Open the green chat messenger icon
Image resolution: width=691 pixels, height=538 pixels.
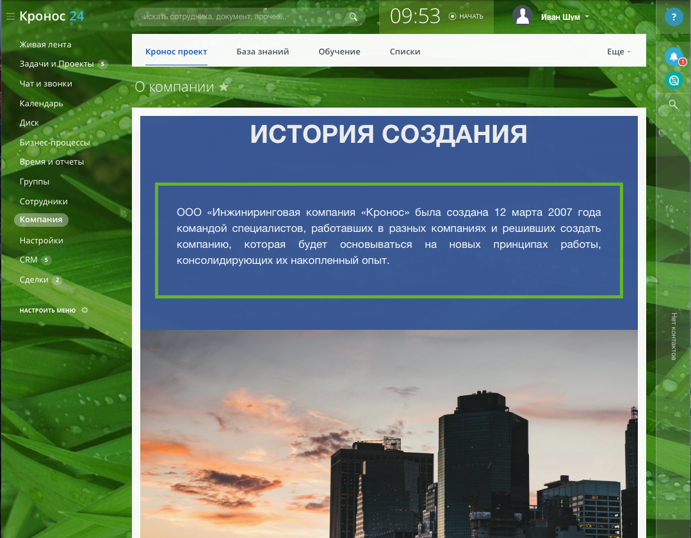point(673,80)
